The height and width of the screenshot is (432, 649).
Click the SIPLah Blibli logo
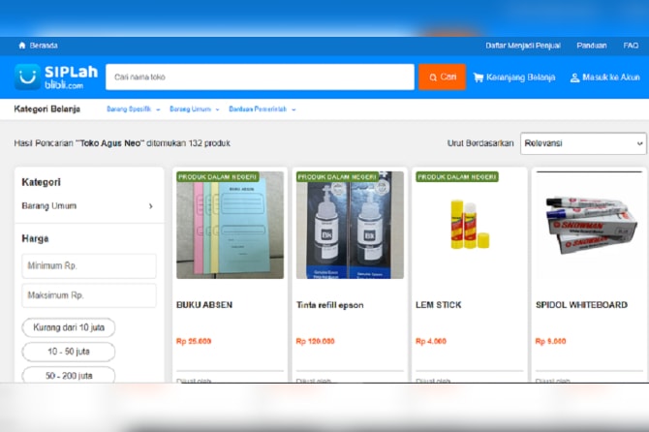[x=49, y=77]
